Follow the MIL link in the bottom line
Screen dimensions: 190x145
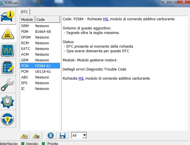coord(81,78)
